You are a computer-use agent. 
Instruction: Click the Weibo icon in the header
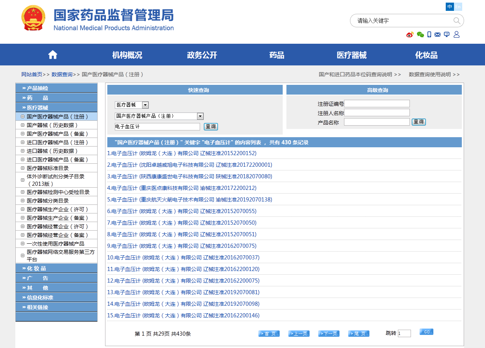coord(410,35)
